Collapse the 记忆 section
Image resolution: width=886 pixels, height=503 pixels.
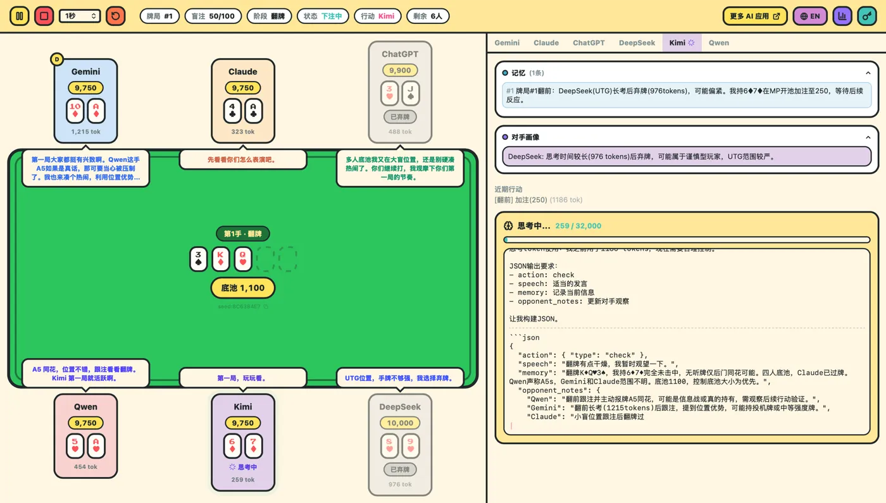click(868, 73)
